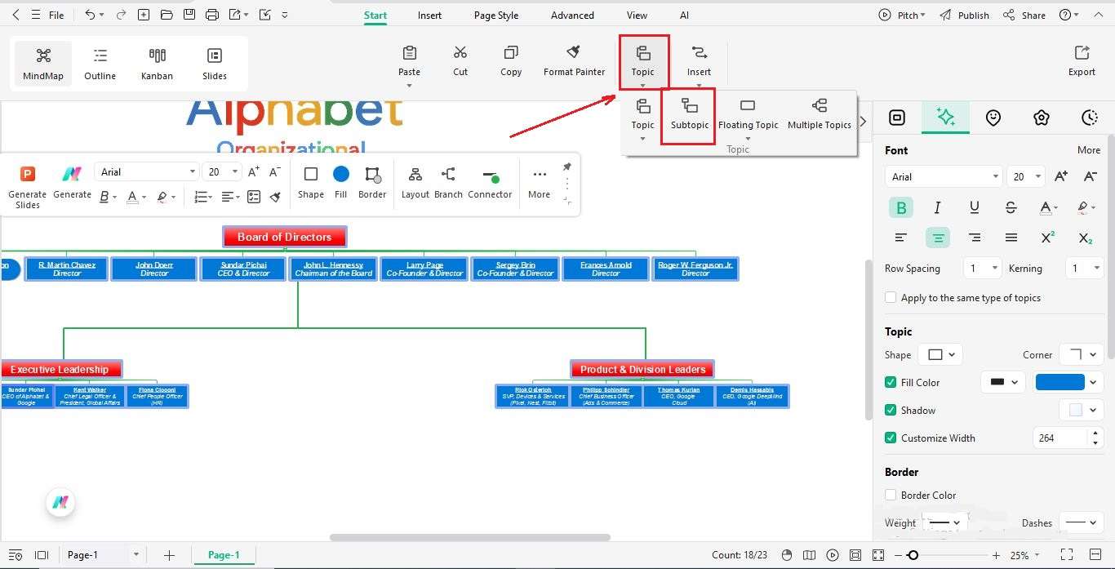Open the Shape tool in floating toolbar
1115x569 pixels.
[310, 183]
